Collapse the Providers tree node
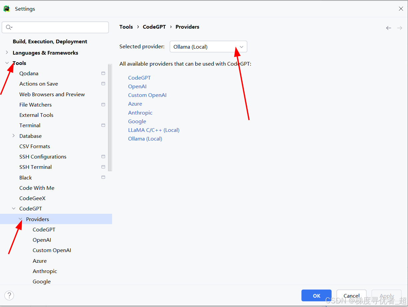 tap(20, 219)
